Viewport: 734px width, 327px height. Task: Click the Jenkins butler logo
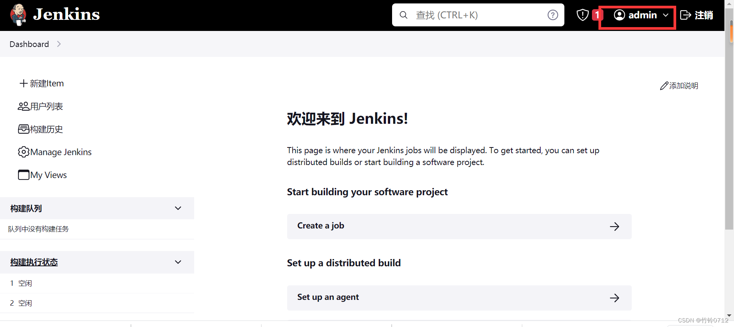[x=18, y=15]
